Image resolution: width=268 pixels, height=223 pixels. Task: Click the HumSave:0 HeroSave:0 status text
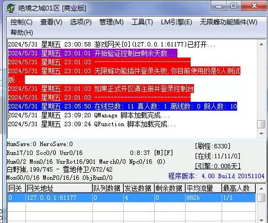pos(40,144)
